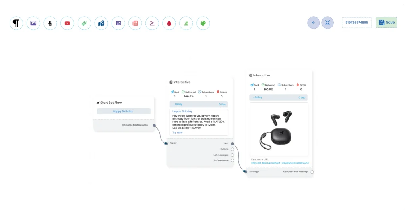Add an image message block
Viewport: 407px width, 214px height.
point(33,23)
